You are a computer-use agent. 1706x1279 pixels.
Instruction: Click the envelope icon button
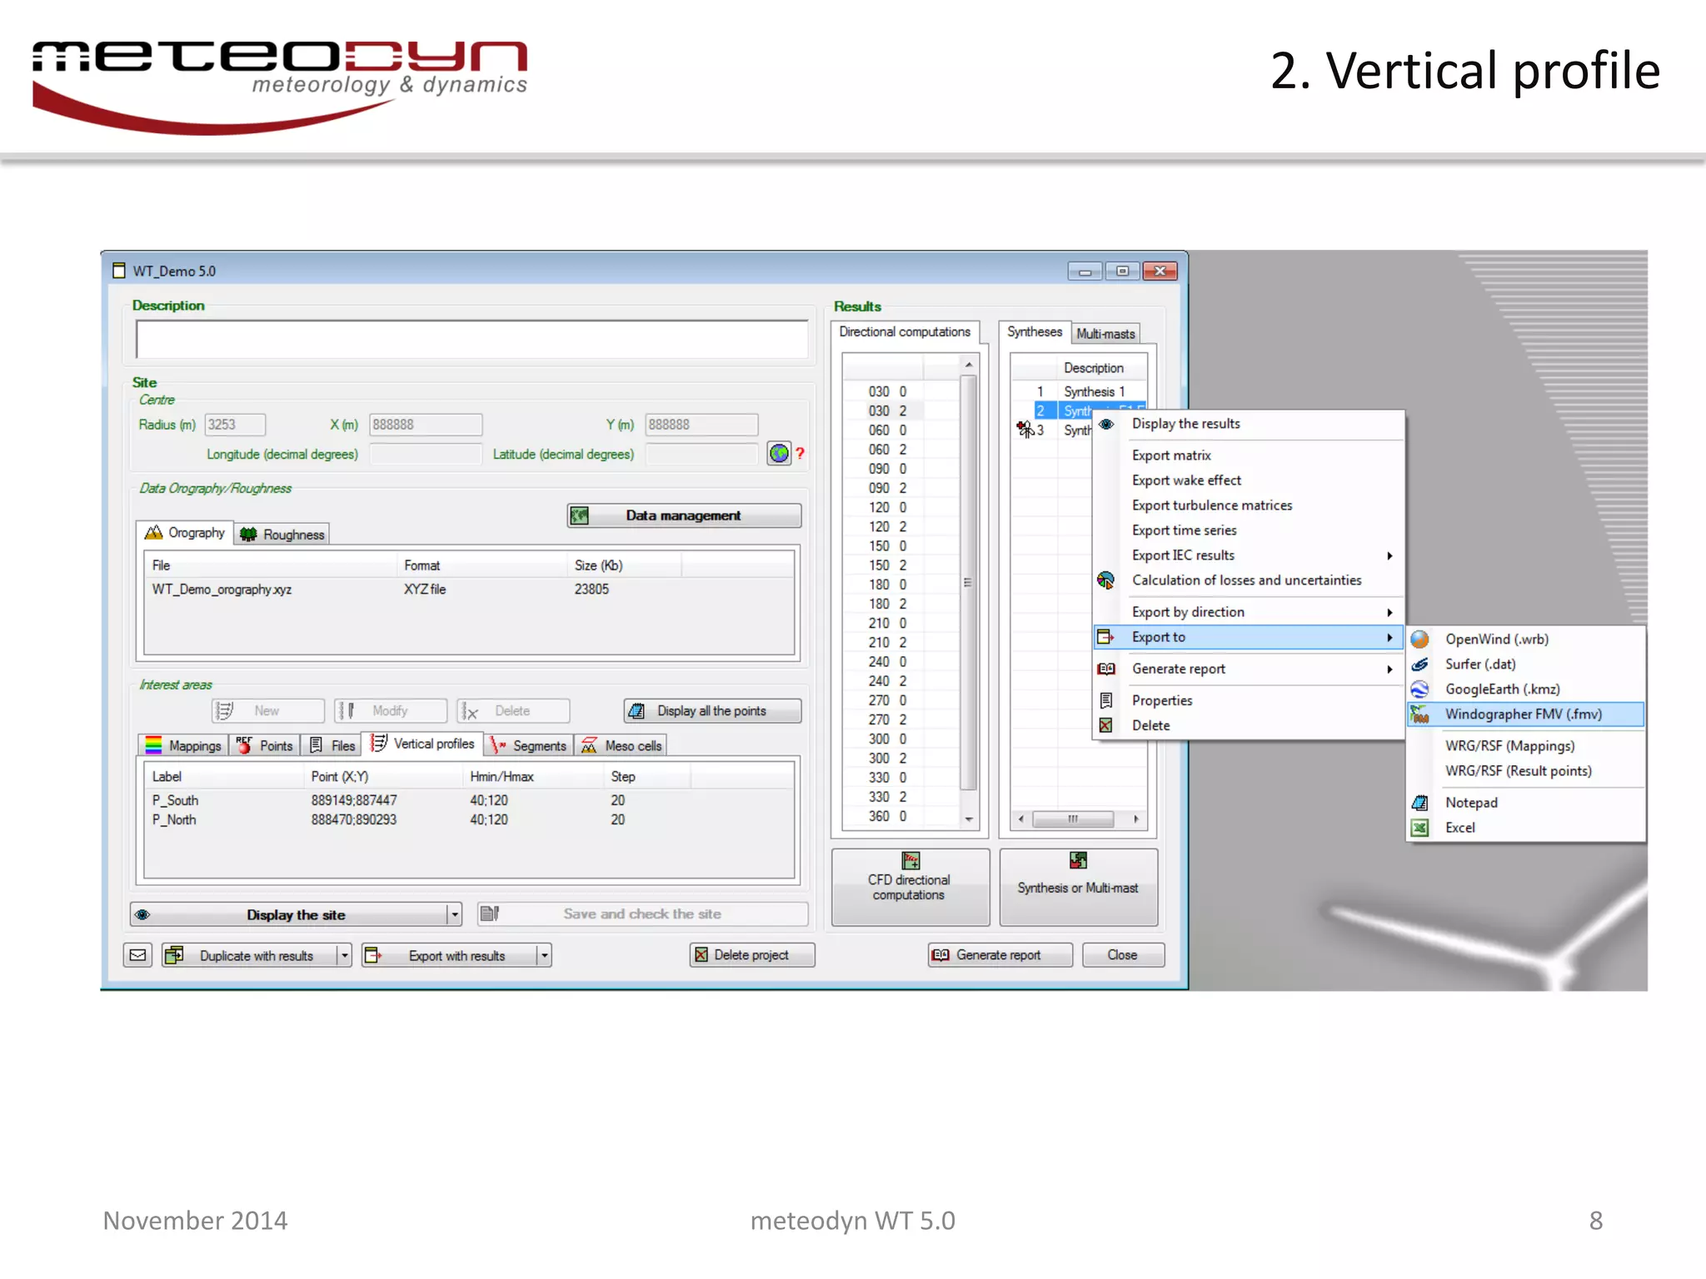point(138,955)
